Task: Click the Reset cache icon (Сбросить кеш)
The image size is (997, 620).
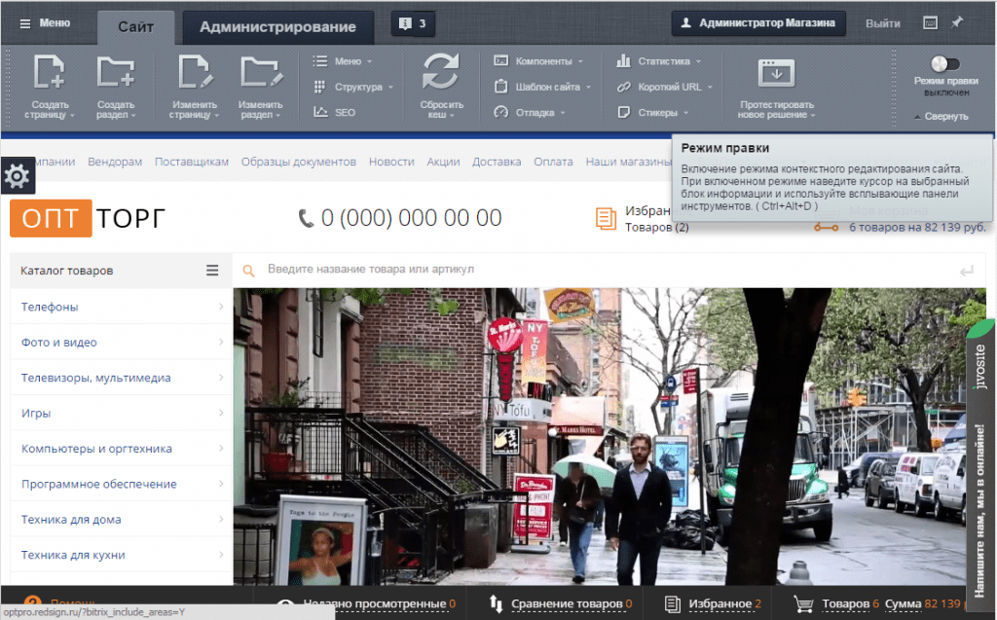Action: click(441, 71)
